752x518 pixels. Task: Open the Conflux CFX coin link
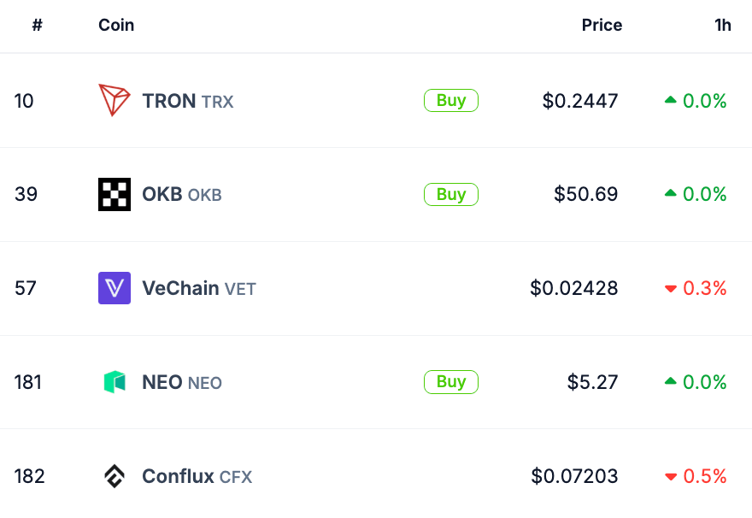point(197,476)
